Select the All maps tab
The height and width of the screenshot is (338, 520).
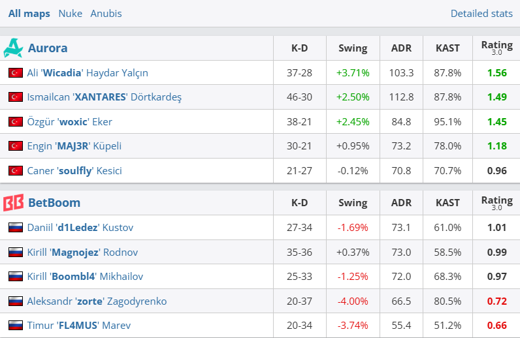coord(29,14)
